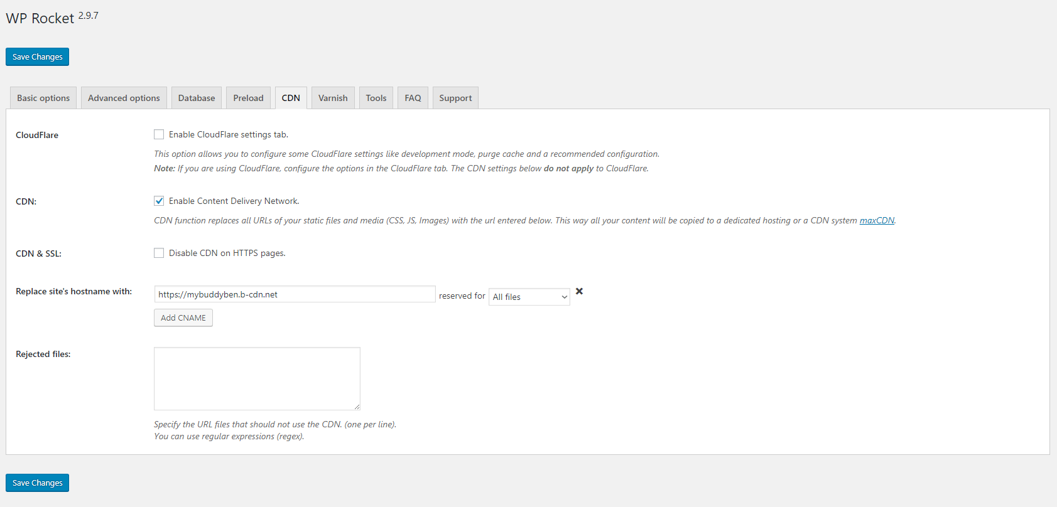Viewport: 1057px width, 507px height.
Task: Click the textarea resize handle in Rejected files
Action: [357, 407]
